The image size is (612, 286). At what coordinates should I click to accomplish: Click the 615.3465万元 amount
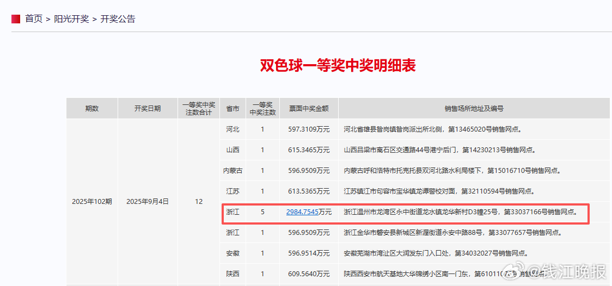click(309, 150)
